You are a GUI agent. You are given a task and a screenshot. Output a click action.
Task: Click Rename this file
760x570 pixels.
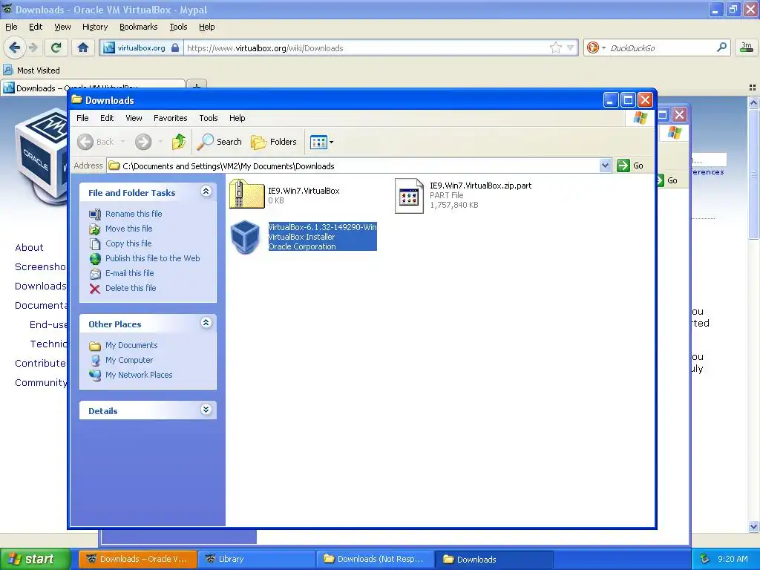coord(134,214)
